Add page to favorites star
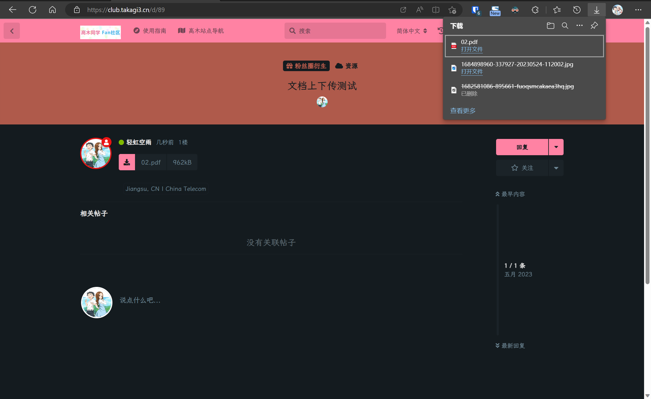This screenshot has width=651, height=399. tap(452, 10)
